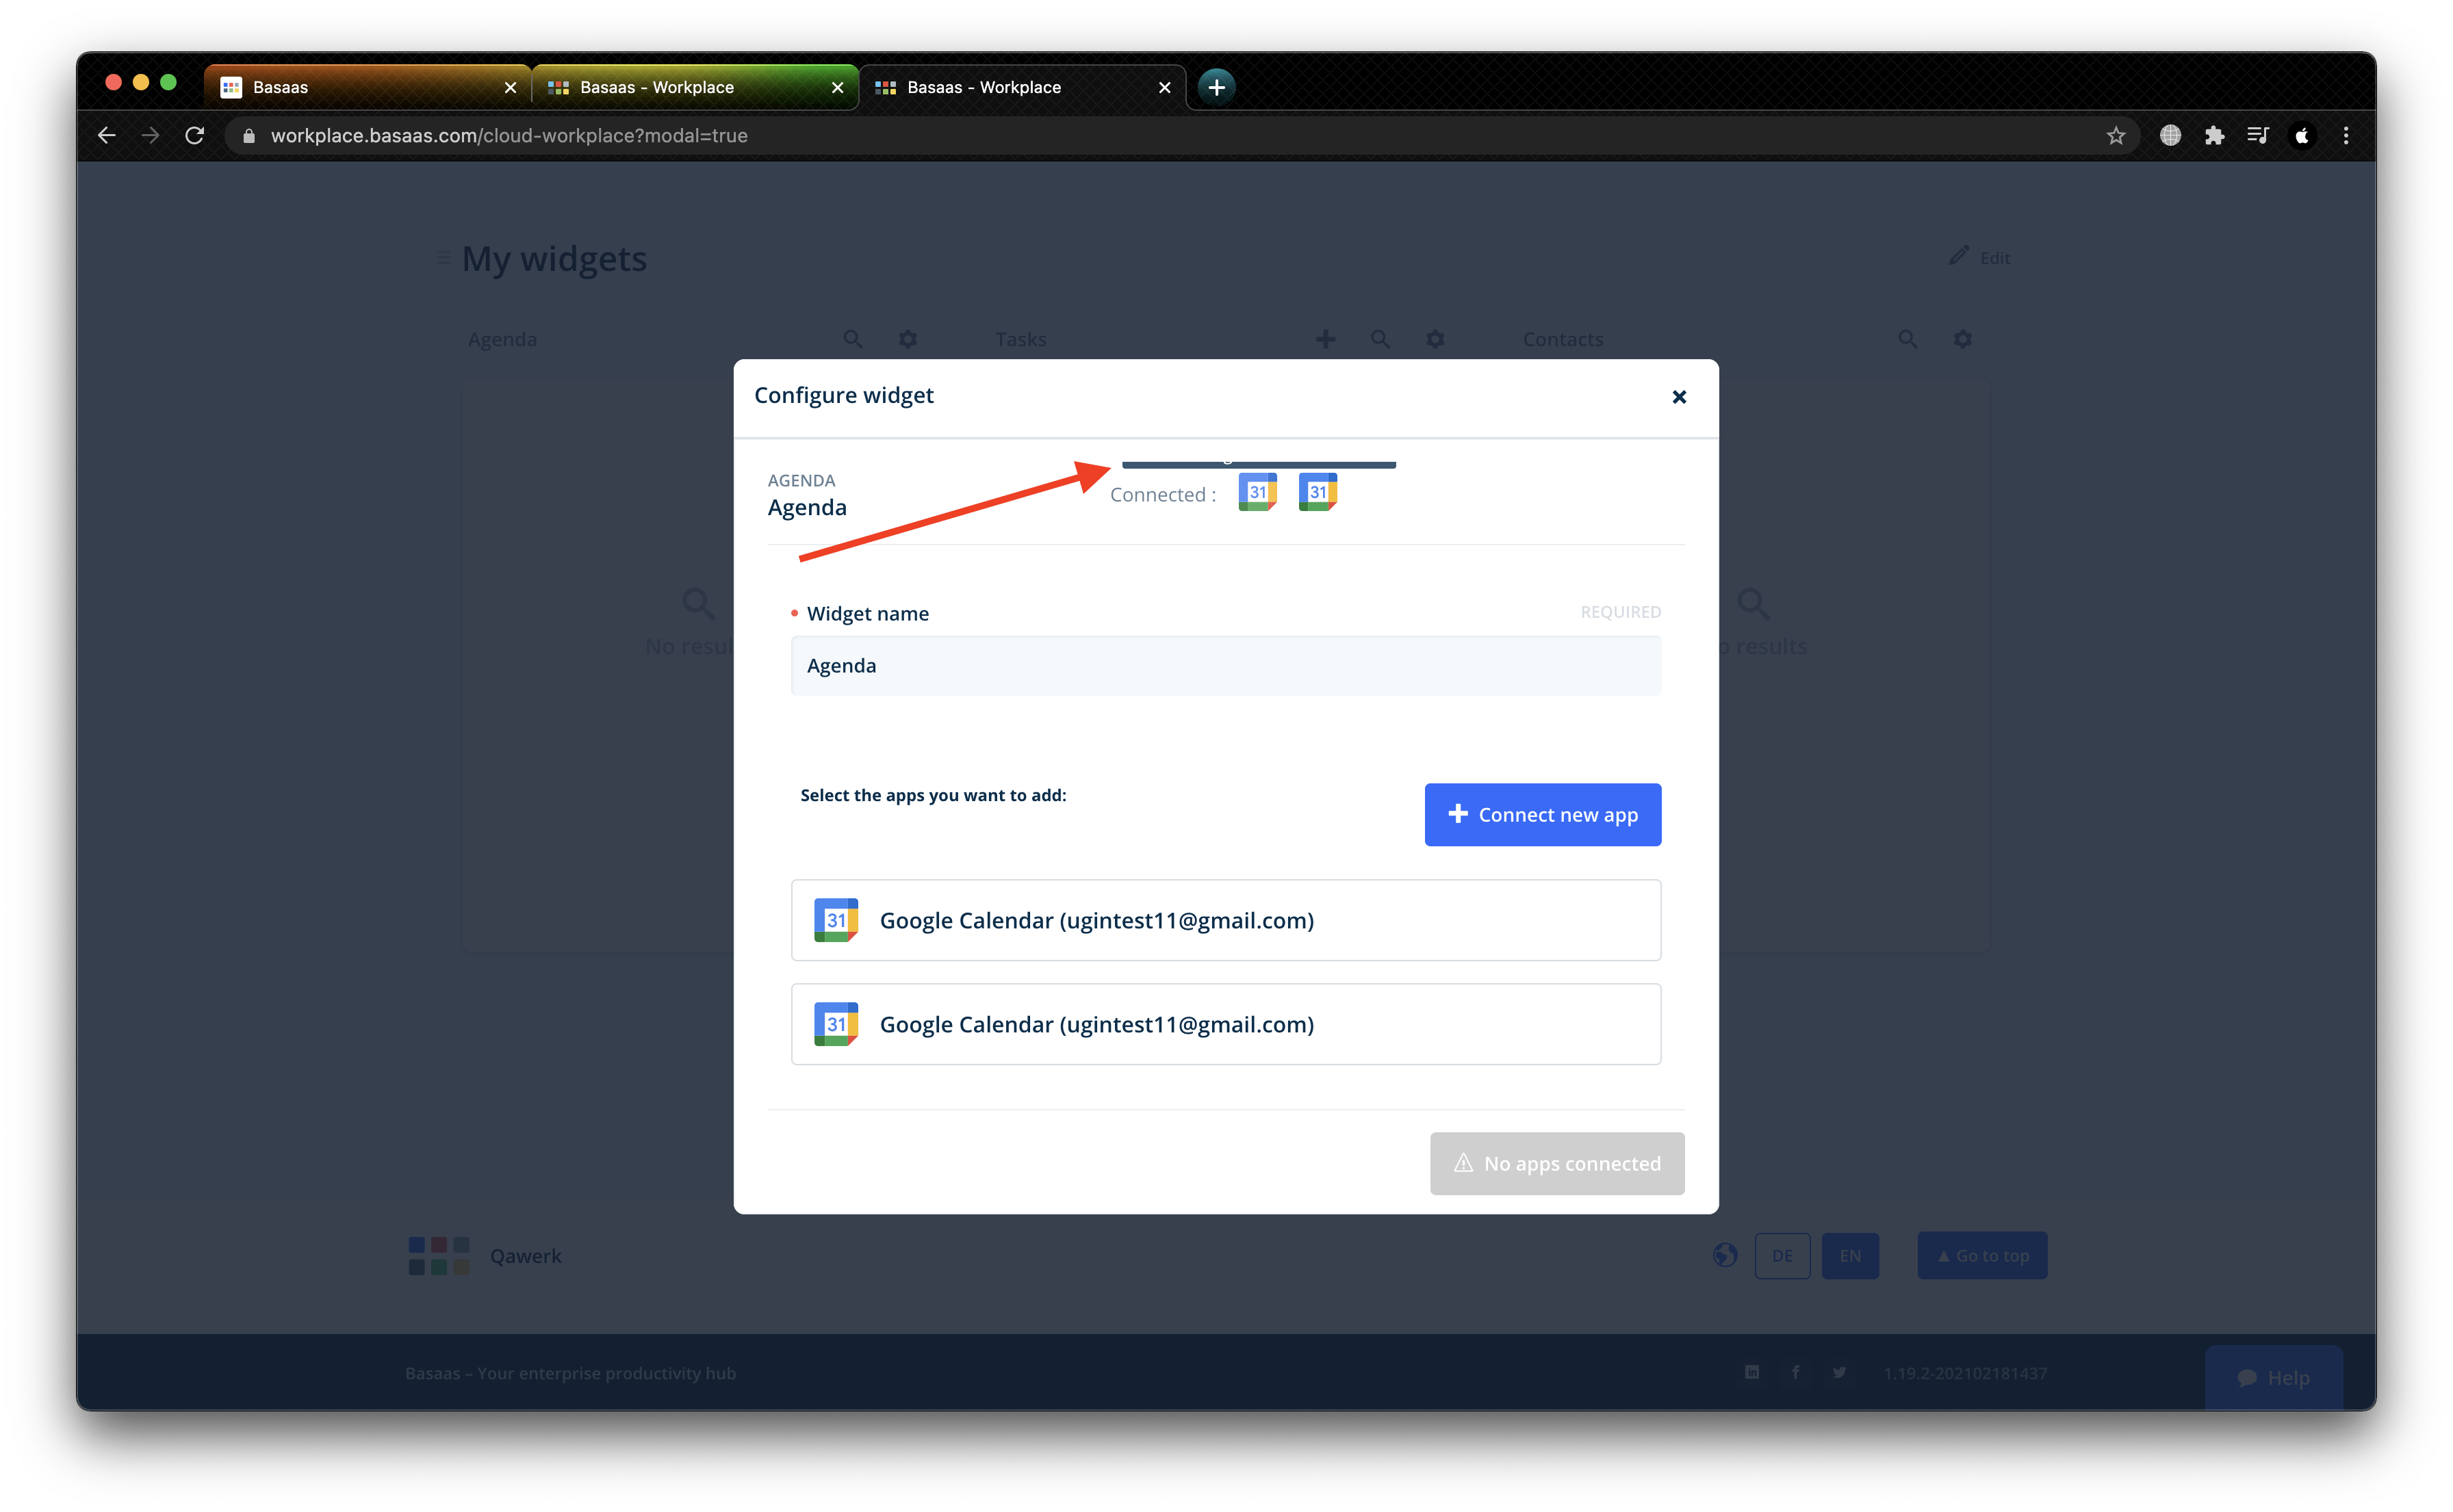
Task: Bookmark this page with the star icon
Action: [2115, 135]
